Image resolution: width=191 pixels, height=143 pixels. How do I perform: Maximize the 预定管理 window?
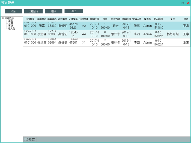tap(183, 3)
